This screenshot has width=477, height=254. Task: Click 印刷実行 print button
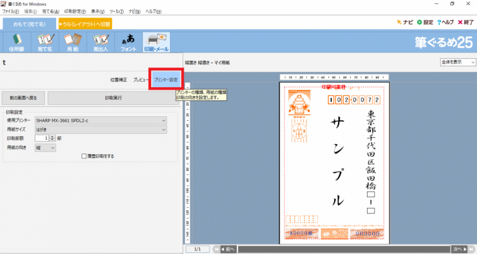point(113,98)
